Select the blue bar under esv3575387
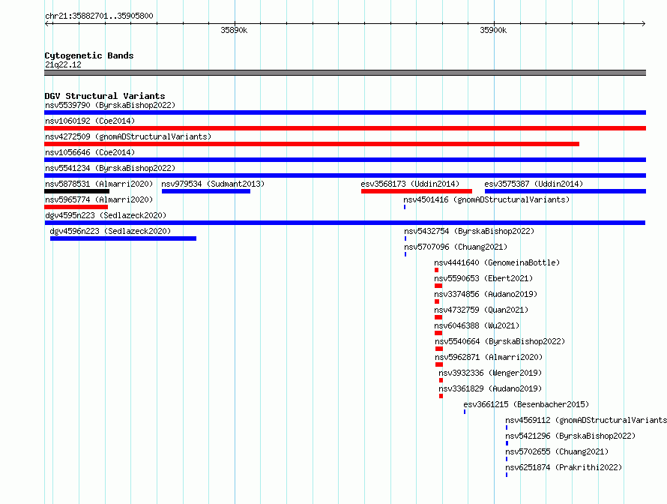 (565, 191)
